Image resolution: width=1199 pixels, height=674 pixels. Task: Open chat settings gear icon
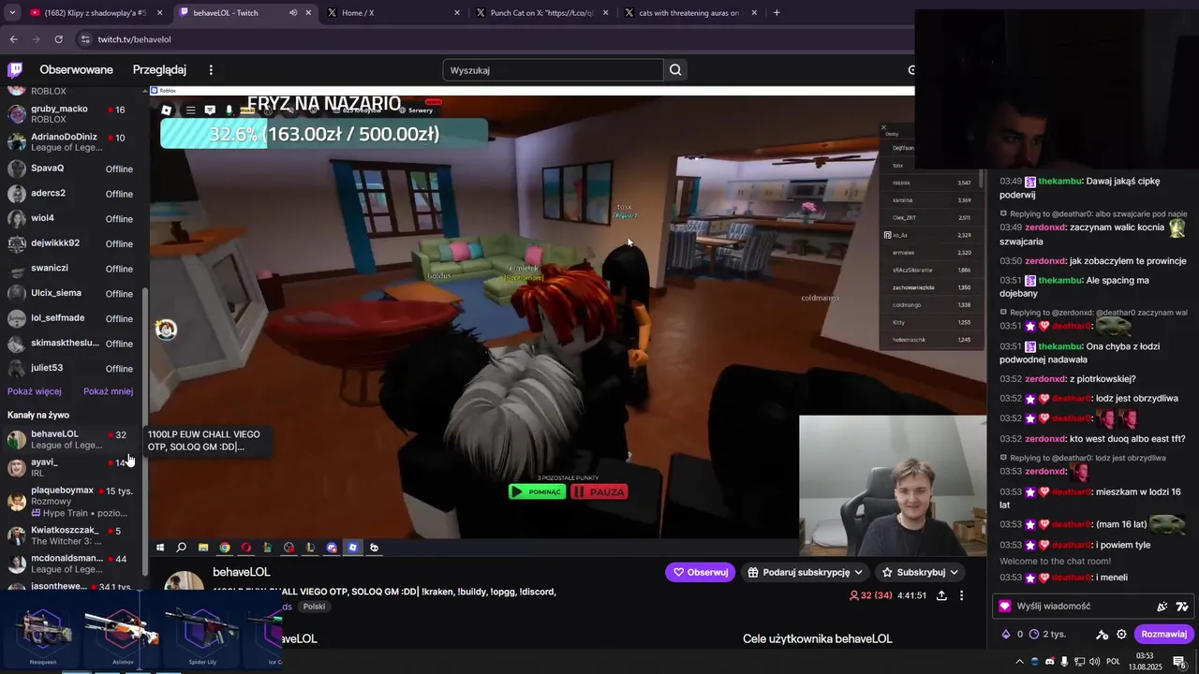(1121, 634)
